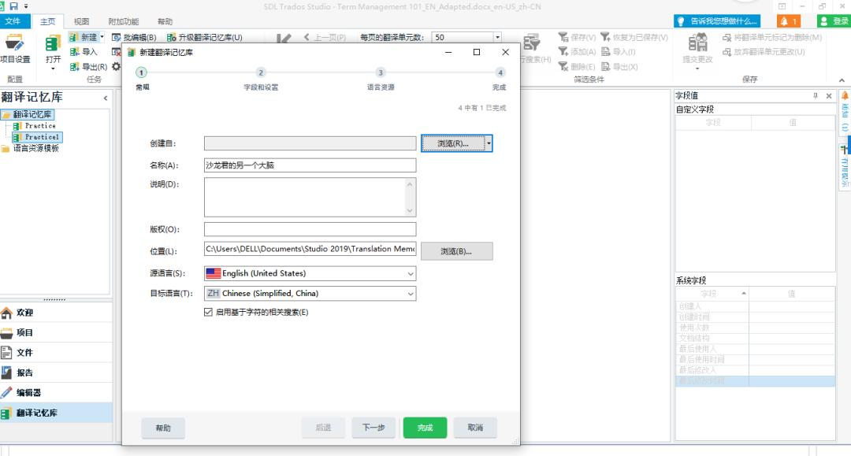Open the 告诉我您想做什么 Tell Me box
Screen dimensions: 851x456
tap(717, 20)
